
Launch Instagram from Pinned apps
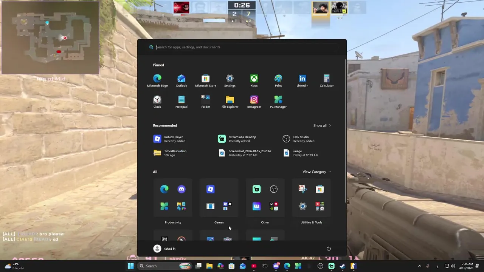[254, 102]
